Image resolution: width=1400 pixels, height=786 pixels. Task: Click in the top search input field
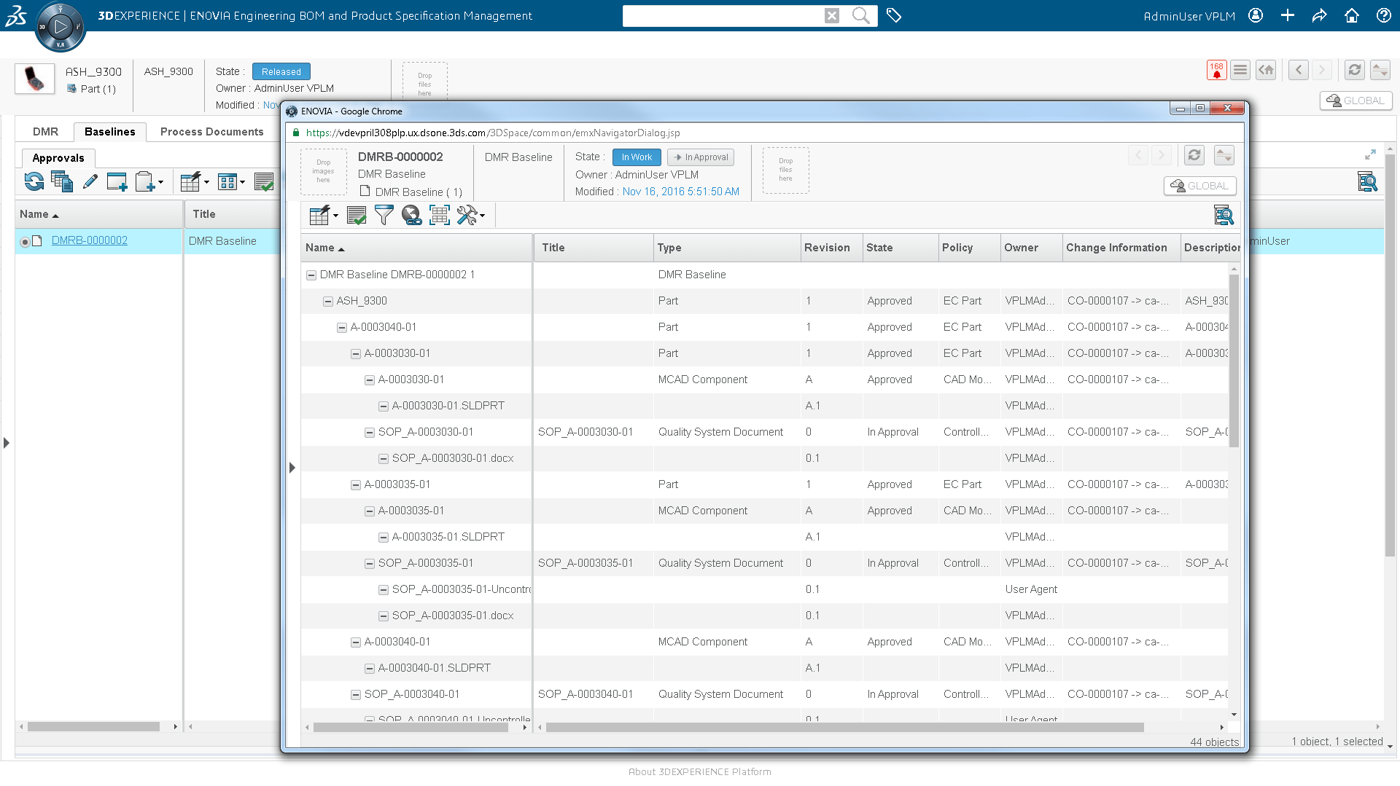[723, 15]
